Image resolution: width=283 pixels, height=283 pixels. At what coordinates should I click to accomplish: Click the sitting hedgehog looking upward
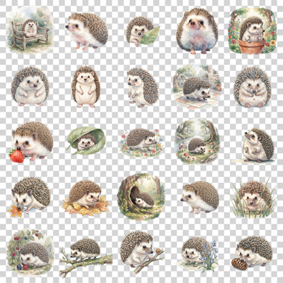(x=254, y=145)
